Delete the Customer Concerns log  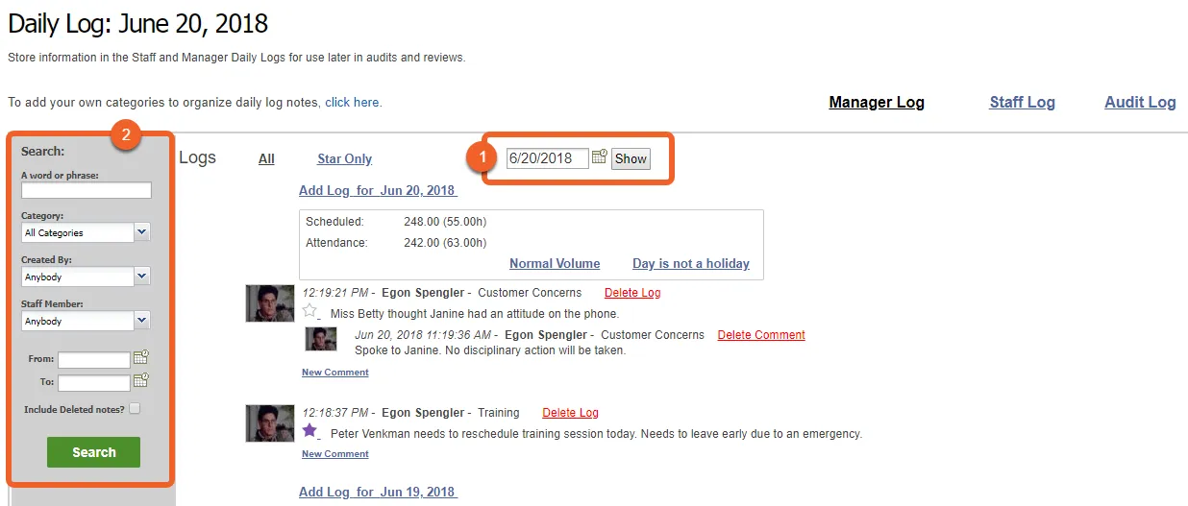pos(632,292)
